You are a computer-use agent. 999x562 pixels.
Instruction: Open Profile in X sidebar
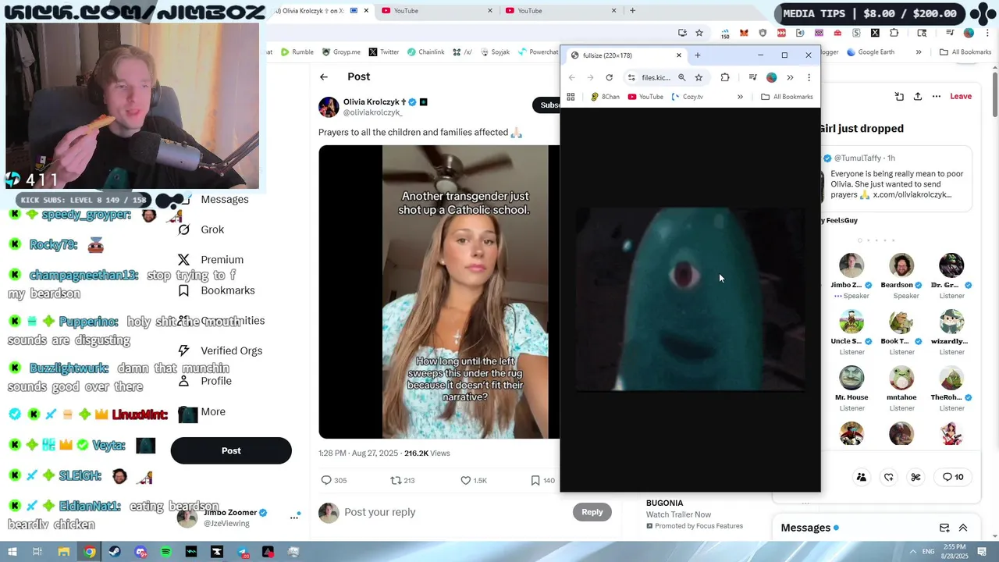click(204, 381)
